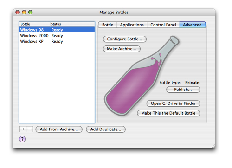Select the Advanced tab
This screenshot has height=168, width=232.
[x=193, y=25]
